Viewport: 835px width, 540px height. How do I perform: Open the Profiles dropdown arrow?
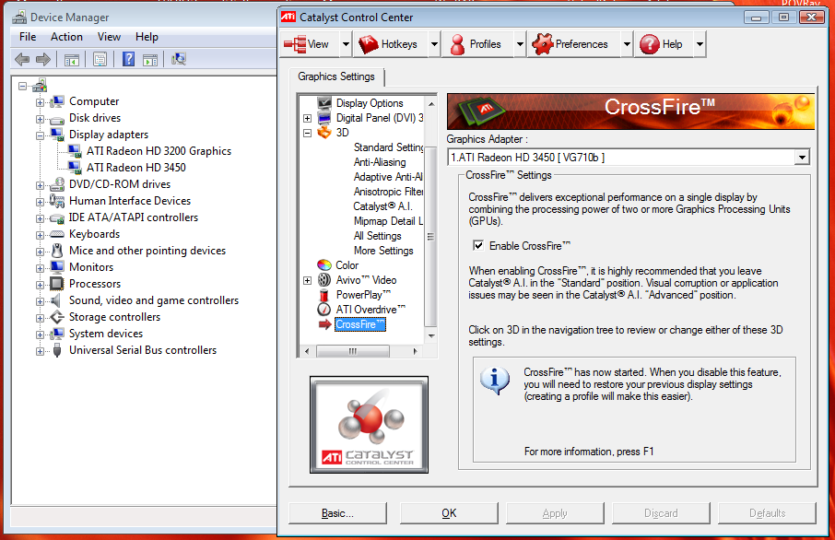click(x=521, y=44)
